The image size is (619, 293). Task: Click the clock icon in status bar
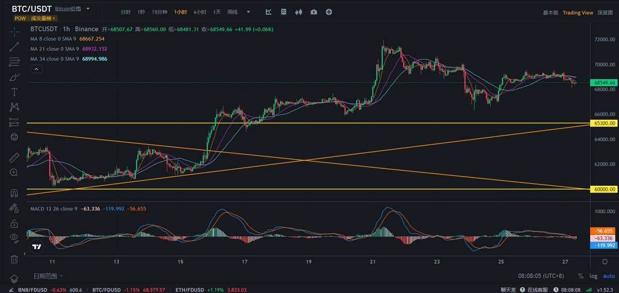557,290
